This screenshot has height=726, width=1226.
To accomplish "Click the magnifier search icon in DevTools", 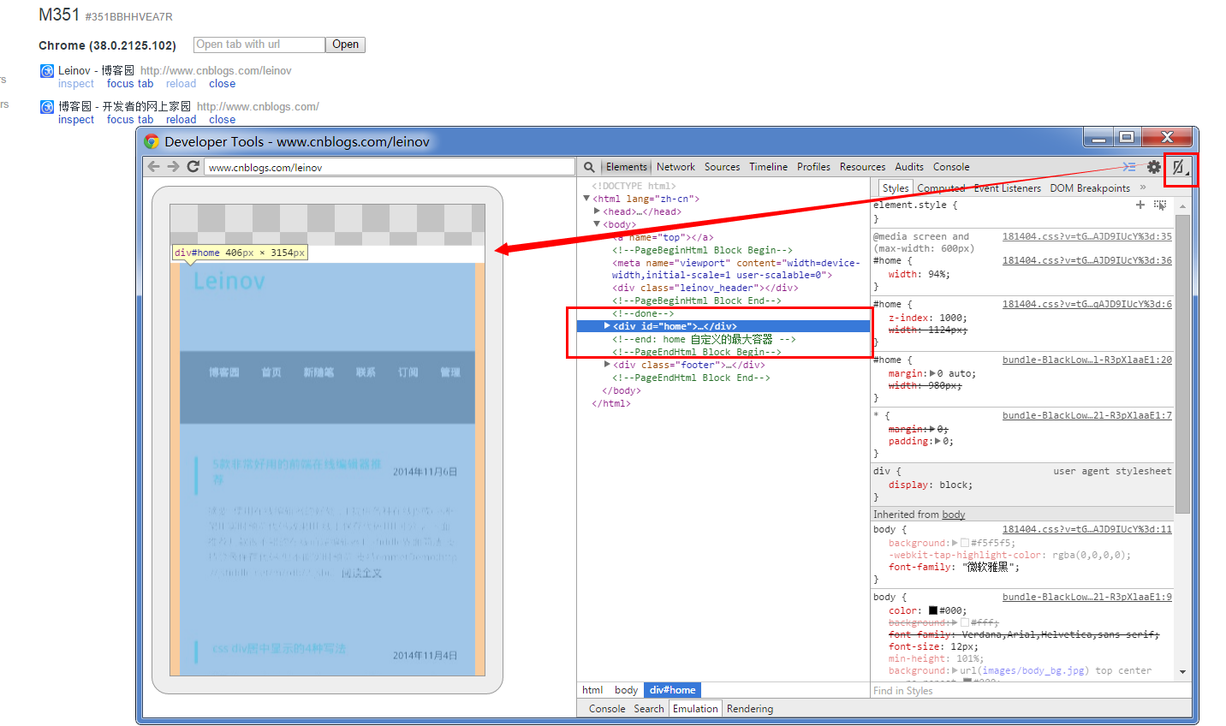I will click(589, 168).
